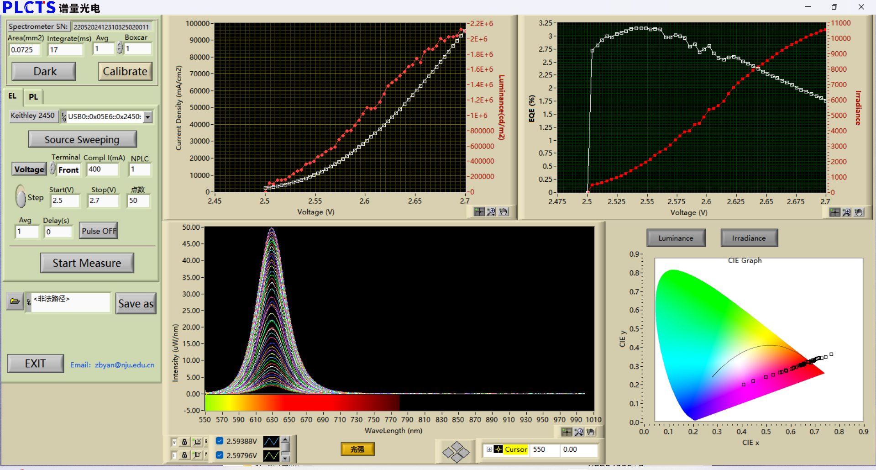Viewport: 876px width, 470px height.
Task: Open the folder browse icon beside the file path
Action: [15, 301]
